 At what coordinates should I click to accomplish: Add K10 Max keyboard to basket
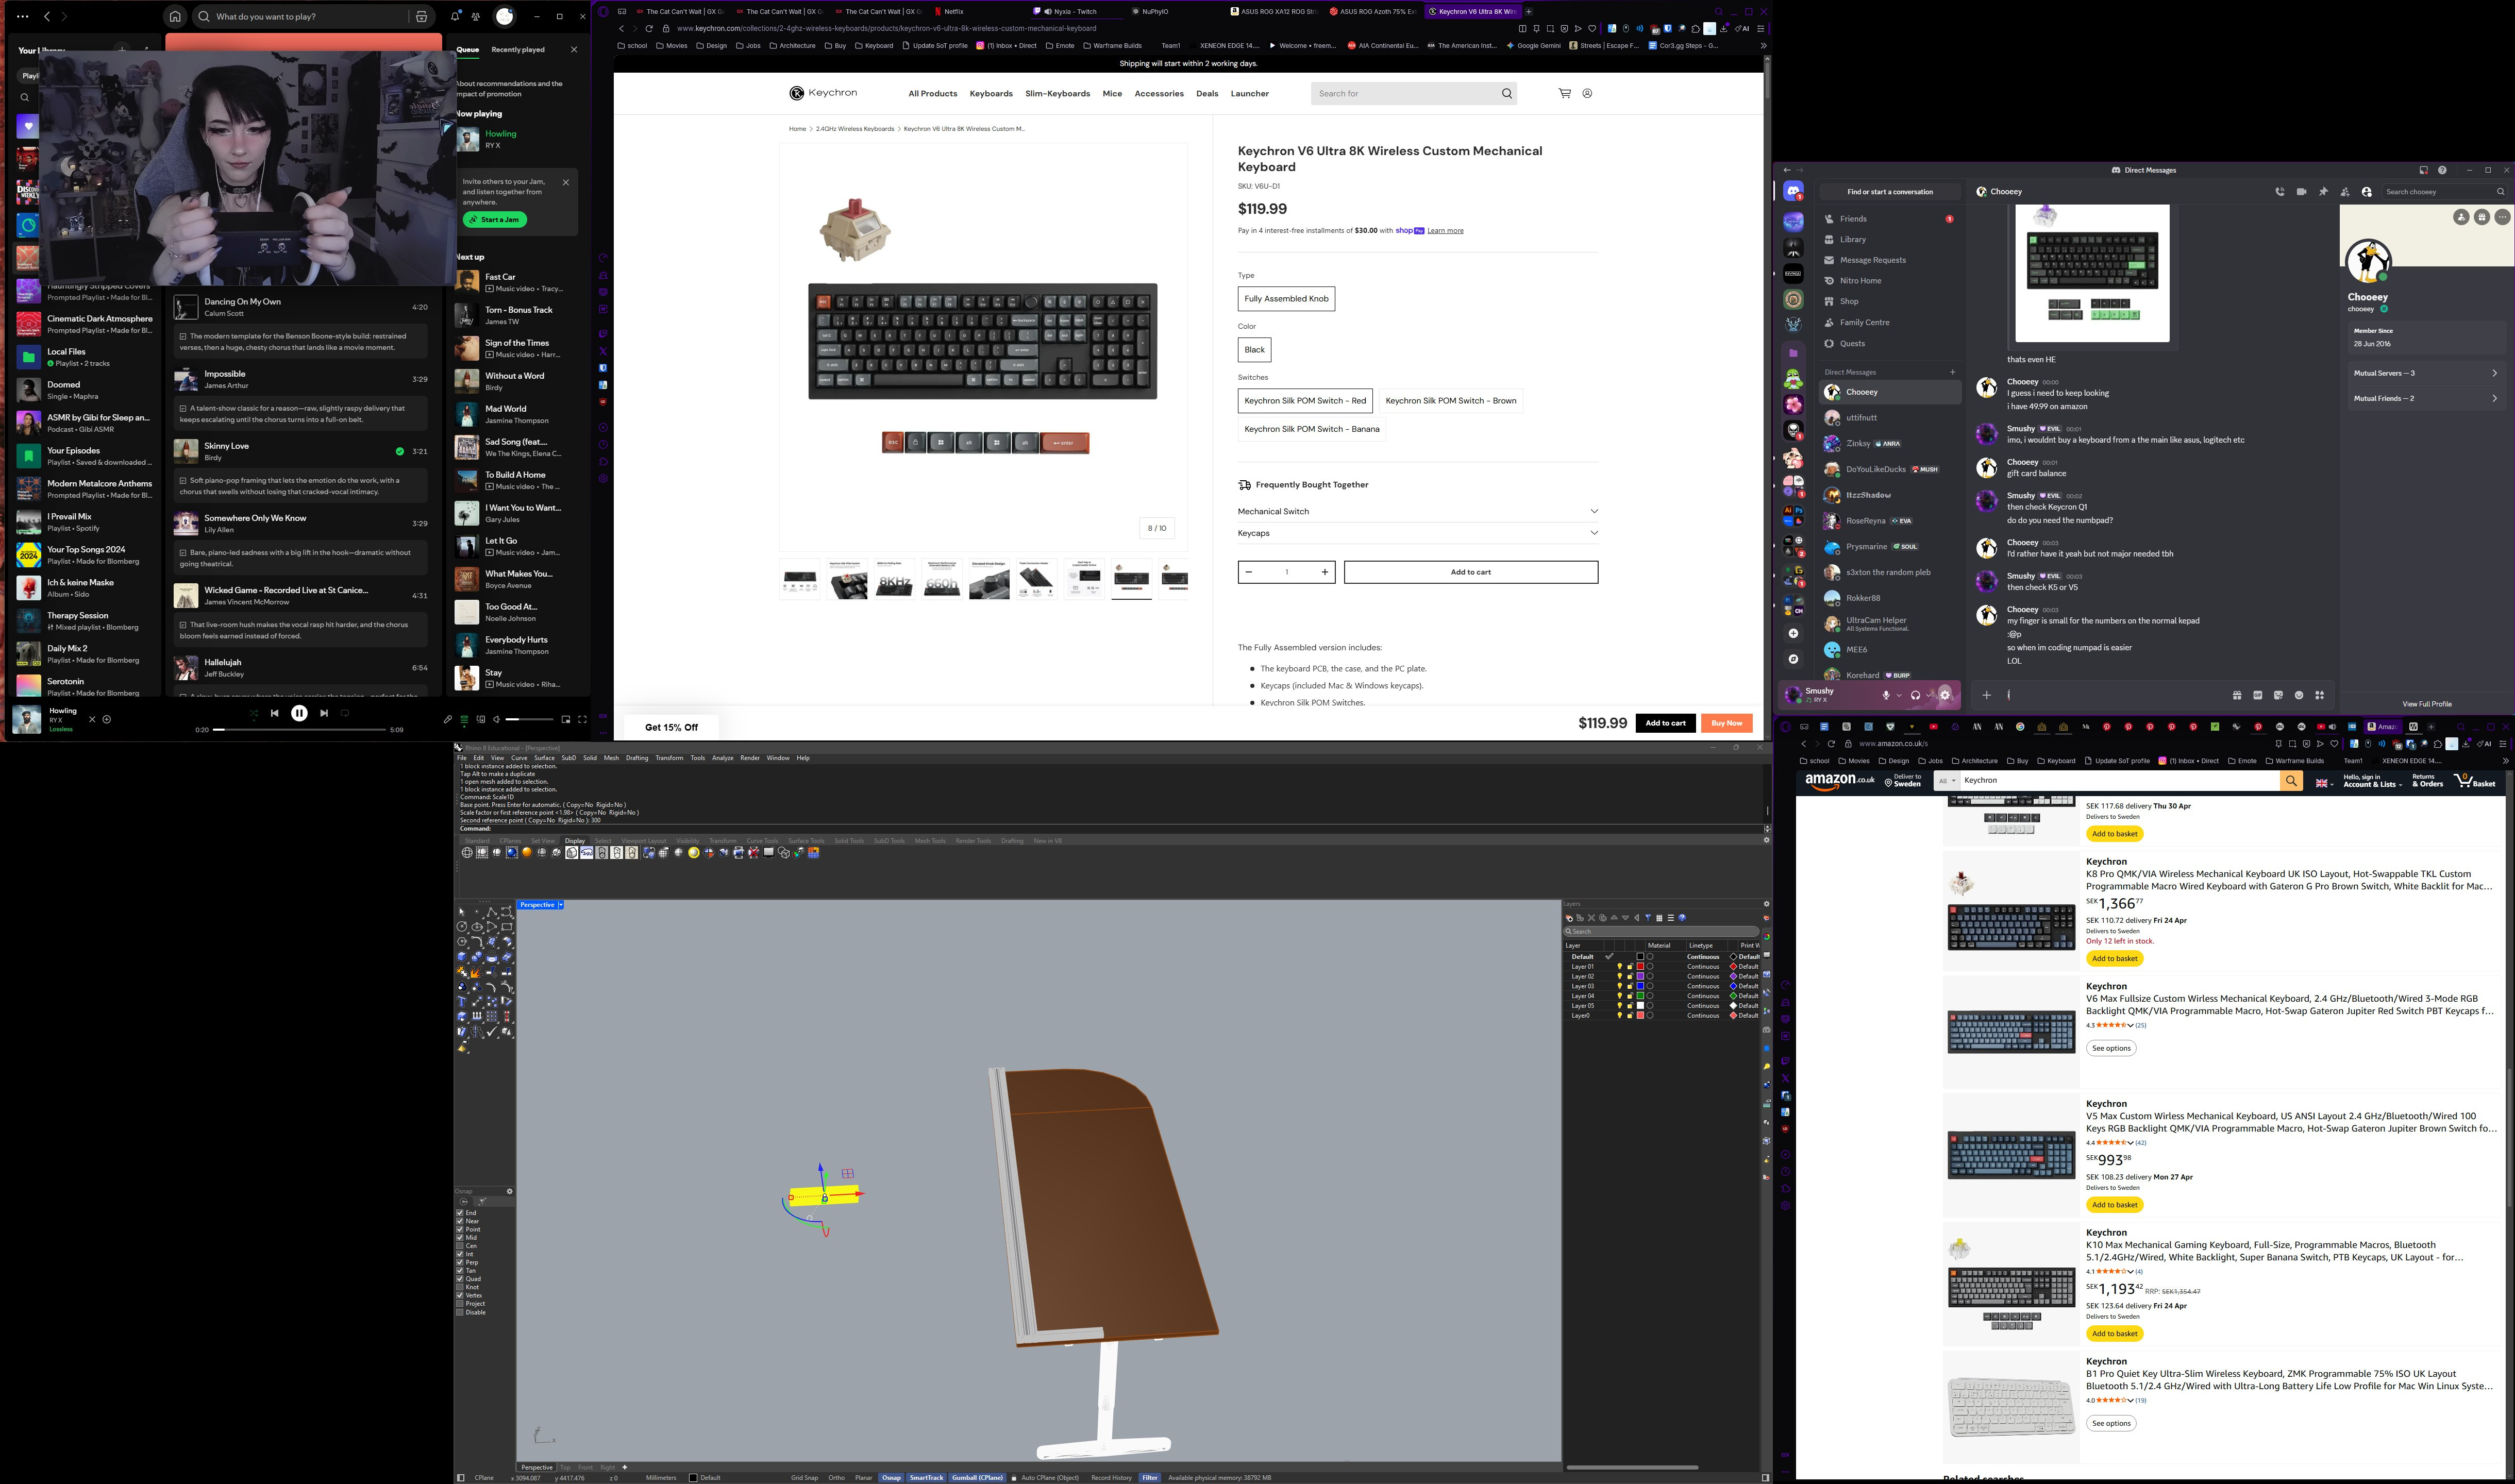click(x=2115, y=1334)
